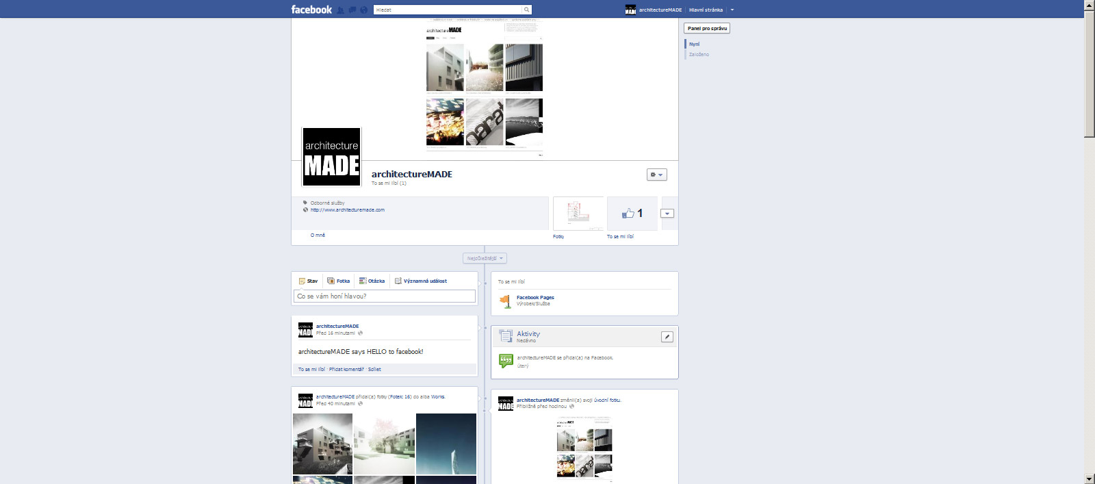
Task: Click the page scrollbar down arrow
Action: (1090, 479)
